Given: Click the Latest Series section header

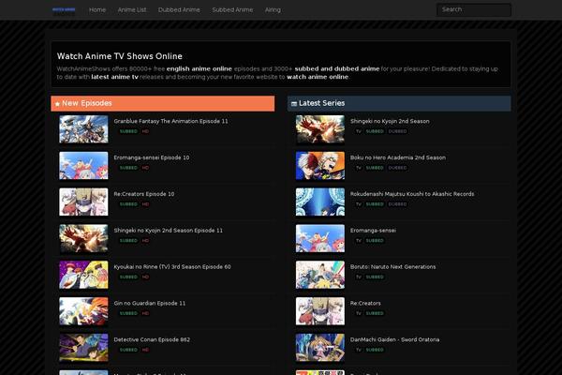Looking at the screenshot, I should 399,103.
